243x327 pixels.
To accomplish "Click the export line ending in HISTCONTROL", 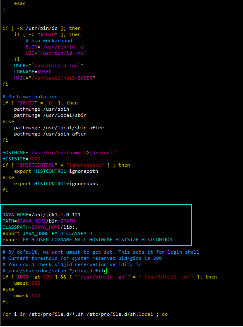I will 88,240.
